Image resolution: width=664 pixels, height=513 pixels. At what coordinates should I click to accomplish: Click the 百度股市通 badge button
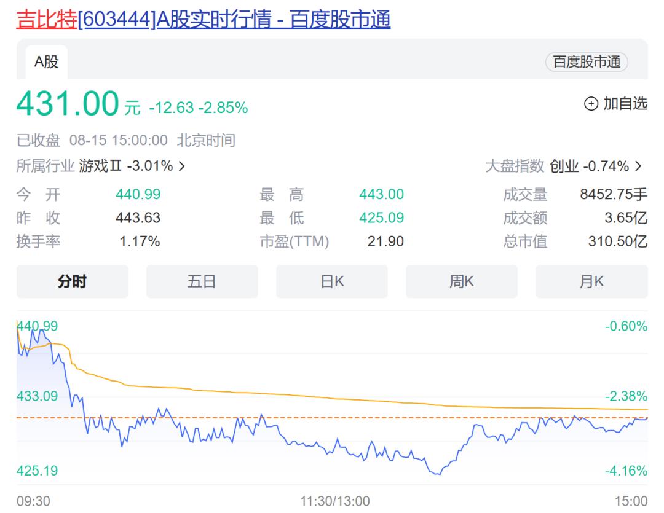click(x=587, y=62)
